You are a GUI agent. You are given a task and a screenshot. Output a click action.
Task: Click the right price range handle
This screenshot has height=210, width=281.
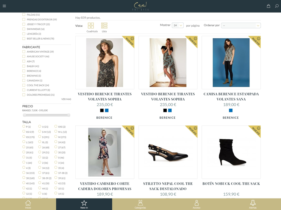(69, 115)
